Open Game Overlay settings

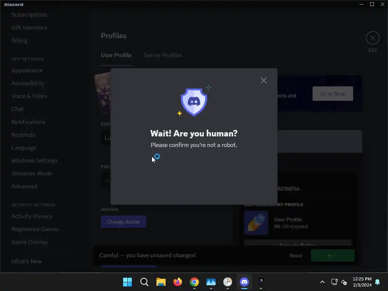pos(30,242)
